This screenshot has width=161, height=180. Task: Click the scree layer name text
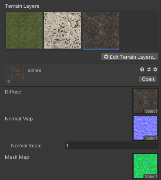coord(34,70)
